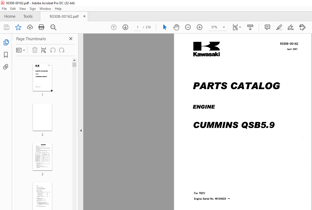Open the Sign menu
This screenshot has width=312, height=210.
33,9
